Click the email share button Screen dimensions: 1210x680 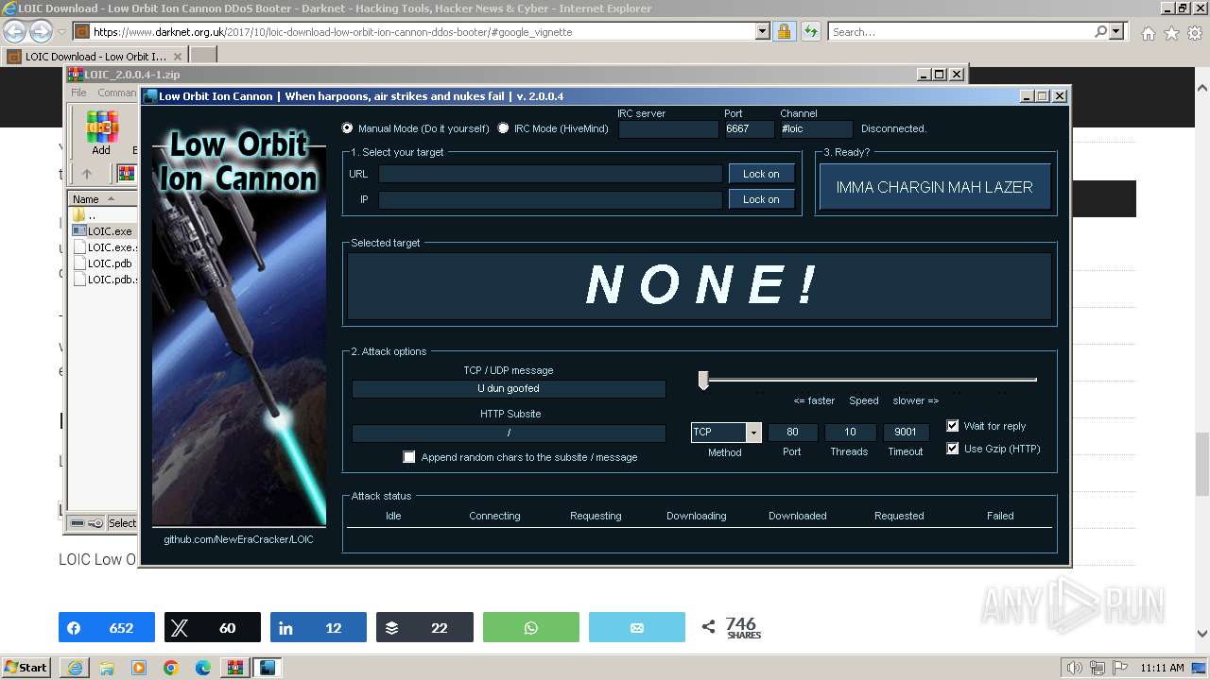tap(636, 628)
